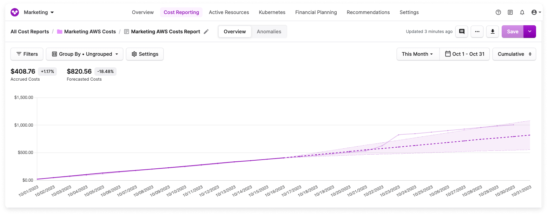Click the ellipsis more-options icon
The image size is (548, 215).
(477, 31)
